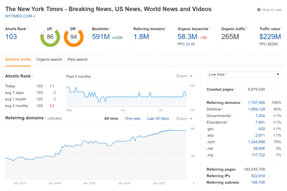
Task: Open the PPC 23.4K keywords link
Action: [190, 44]
